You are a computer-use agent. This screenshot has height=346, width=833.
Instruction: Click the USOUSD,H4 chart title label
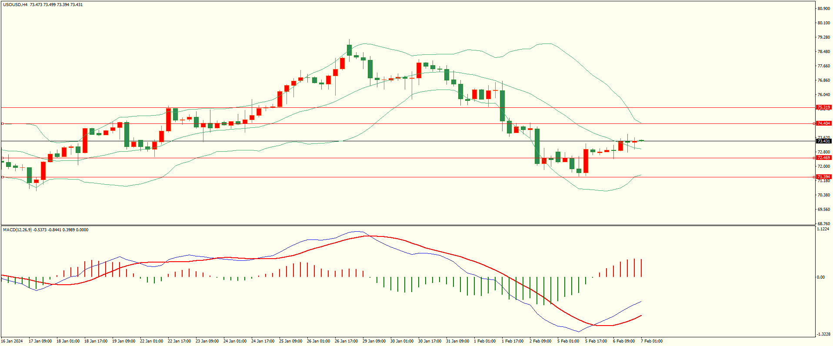pos(15,5)
